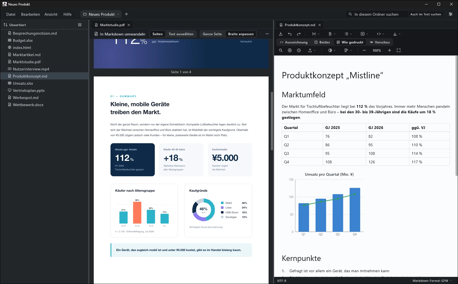This screenshot has height=284, width=458.
Task: Switch file list to grid view
Action: click(80, 25)
